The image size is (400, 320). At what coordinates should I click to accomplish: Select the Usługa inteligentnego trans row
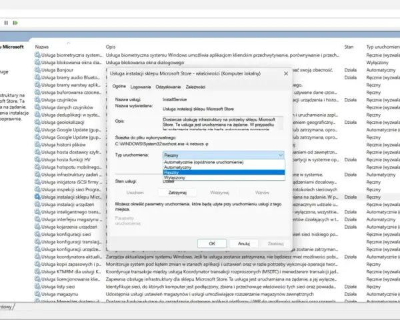[x=217, y=212]
